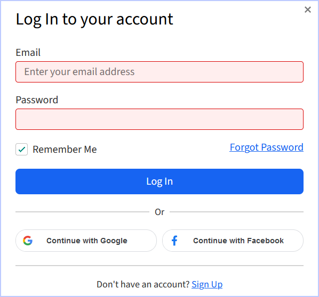The image size is (319, 297).
Task: Click 'Enter your email address' placeholder text
Action: 79,72
